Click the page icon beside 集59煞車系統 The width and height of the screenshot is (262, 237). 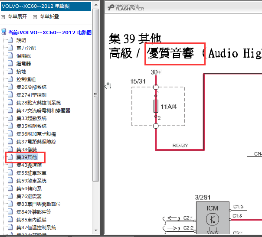[10, 180]
